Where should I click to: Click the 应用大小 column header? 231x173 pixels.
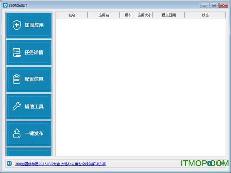click(x=144, y=15)
